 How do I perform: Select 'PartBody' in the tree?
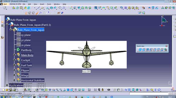pos(26,50)
